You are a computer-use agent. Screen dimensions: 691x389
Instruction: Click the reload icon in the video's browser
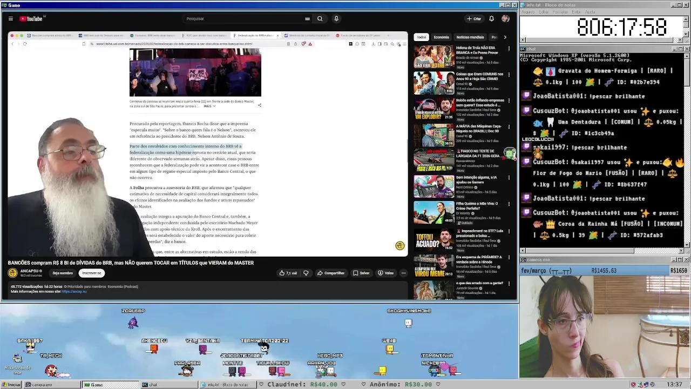click(25, 44)
